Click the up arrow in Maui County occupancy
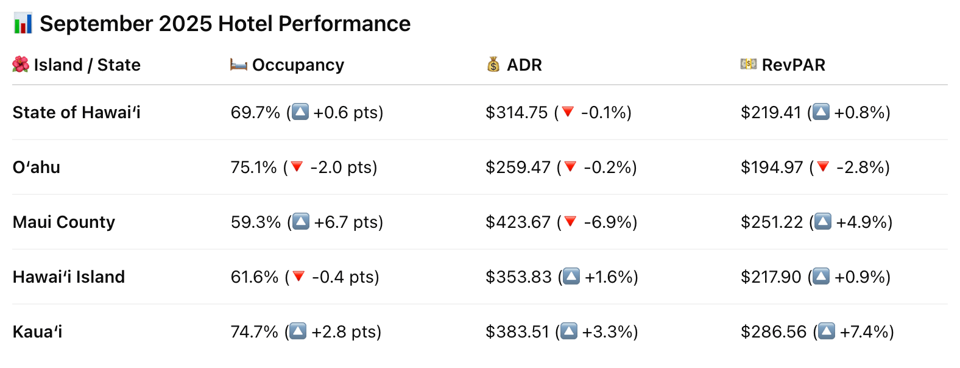The image size is (960, 368). tap(301, 222)
